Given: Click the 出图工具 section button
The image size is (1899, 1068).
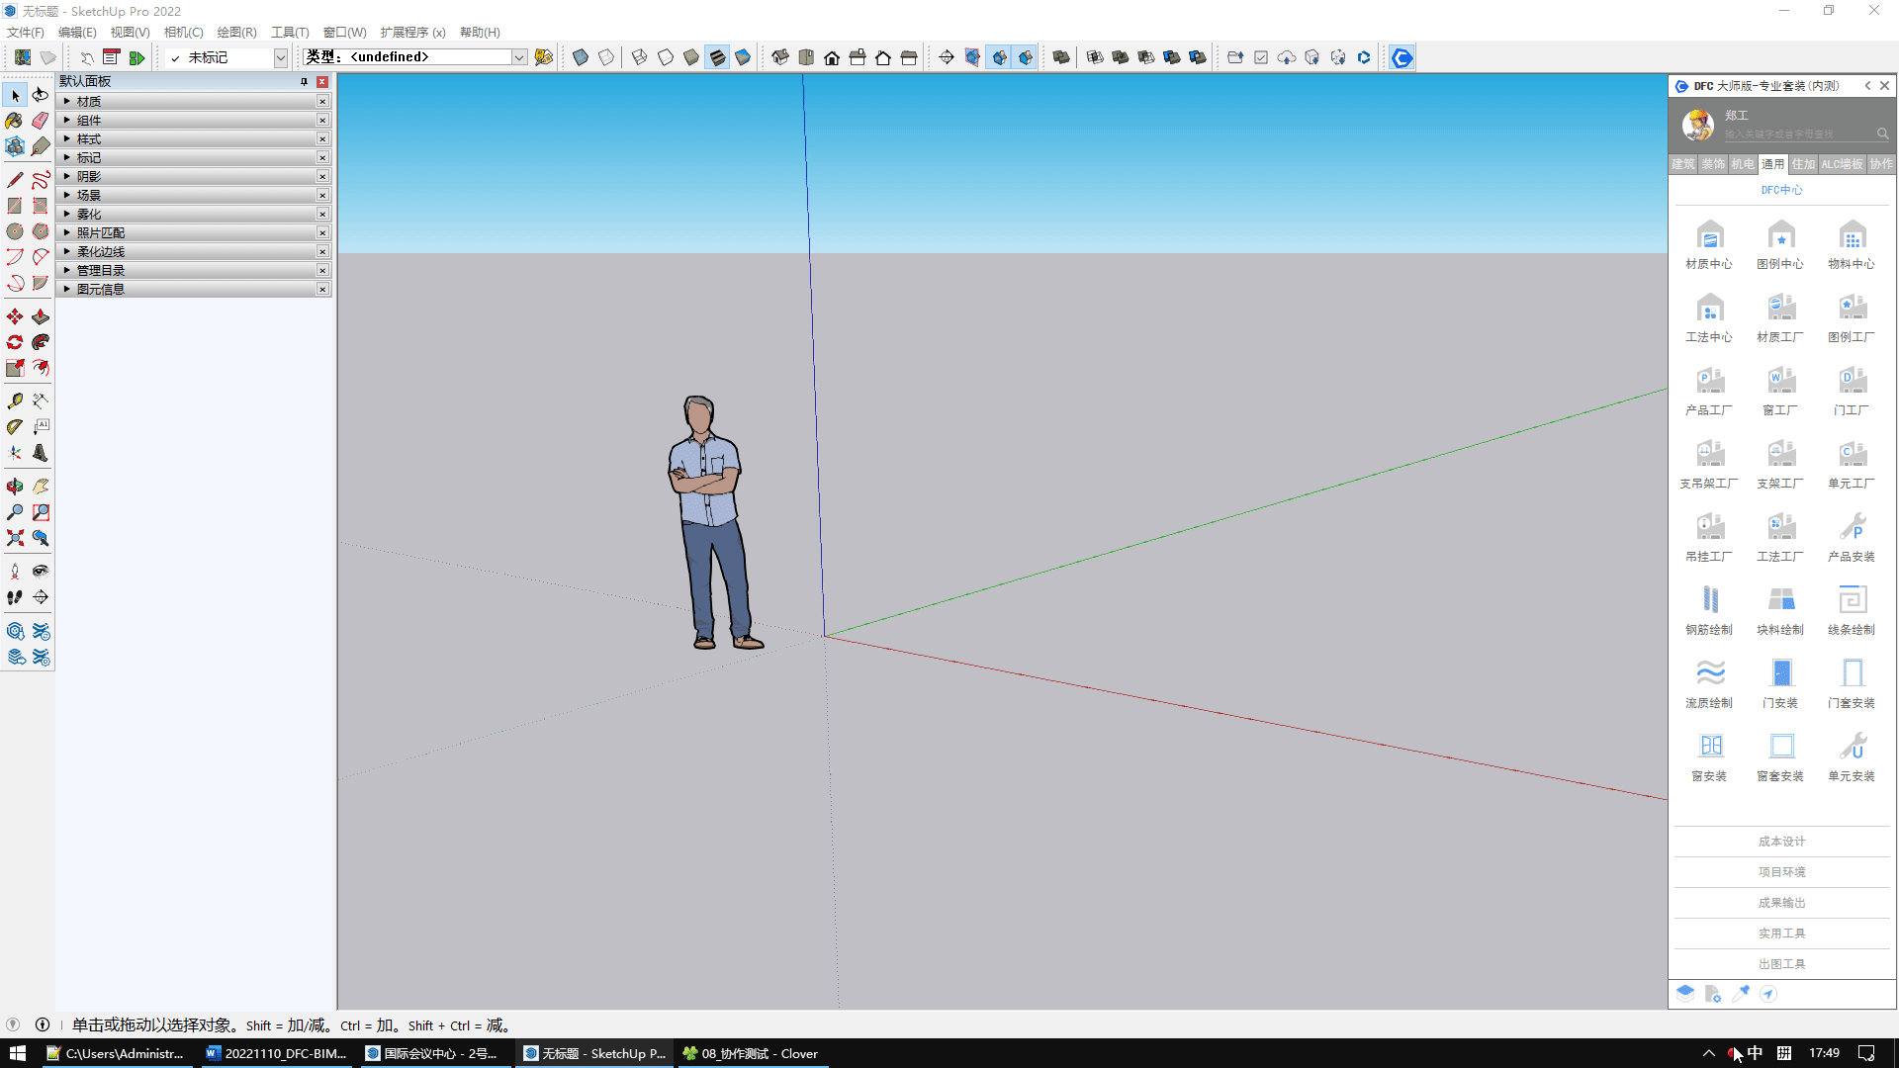Looking at the screenshot, I should [x=1781, y=964].
